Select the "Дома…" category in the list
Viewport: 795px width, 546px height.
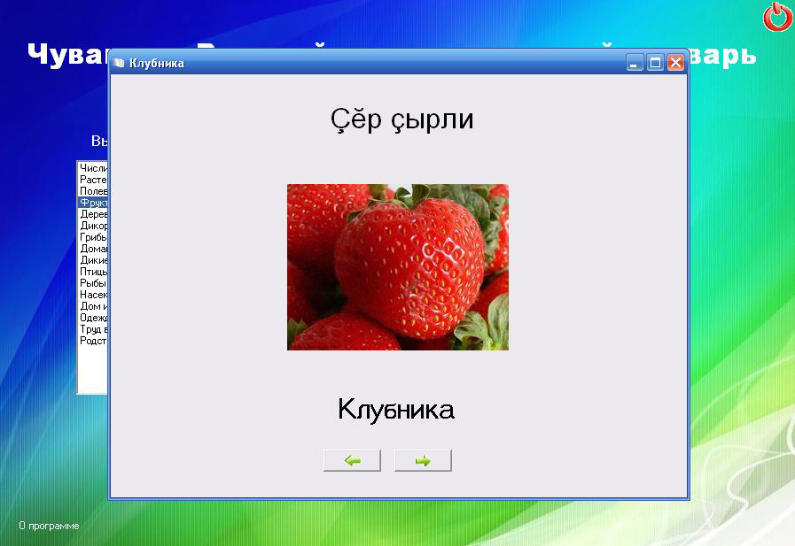(93, 249)
